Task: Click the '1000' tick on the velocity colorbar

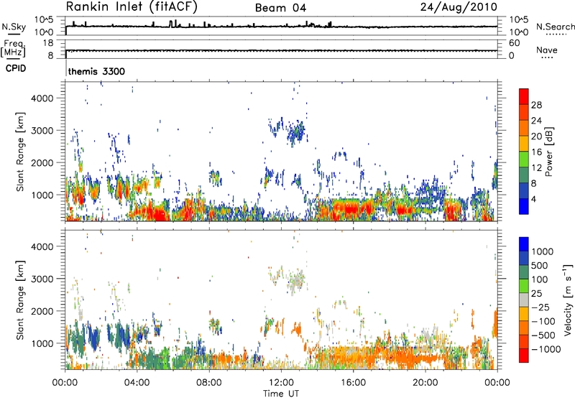Action: coord(542,251)
